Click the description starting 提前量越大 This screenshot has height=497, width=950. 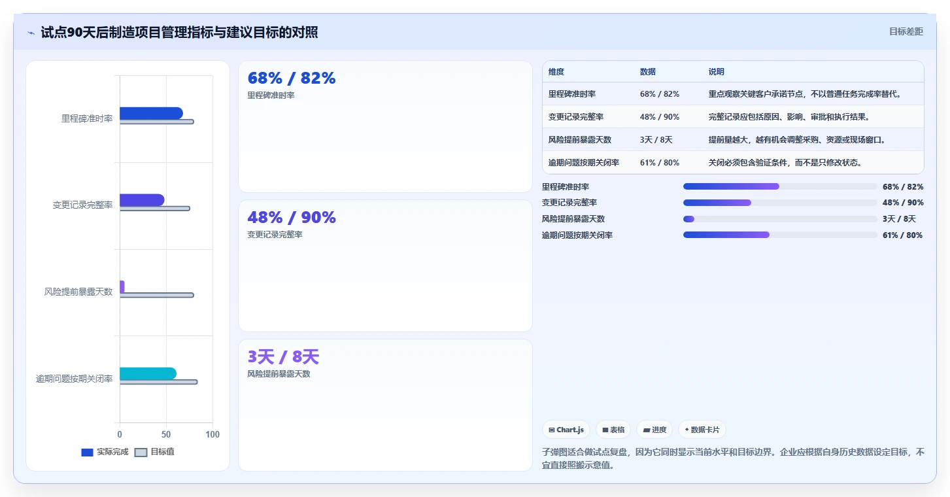797,140
